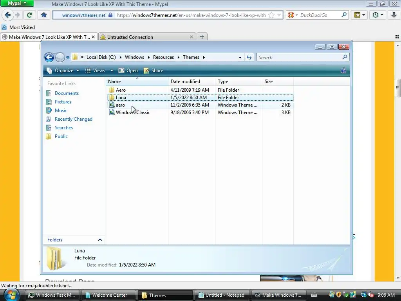Open URL bar history dropdown
Screen dimensions: 401x301
pyautogui.click(x=279, y=15)
